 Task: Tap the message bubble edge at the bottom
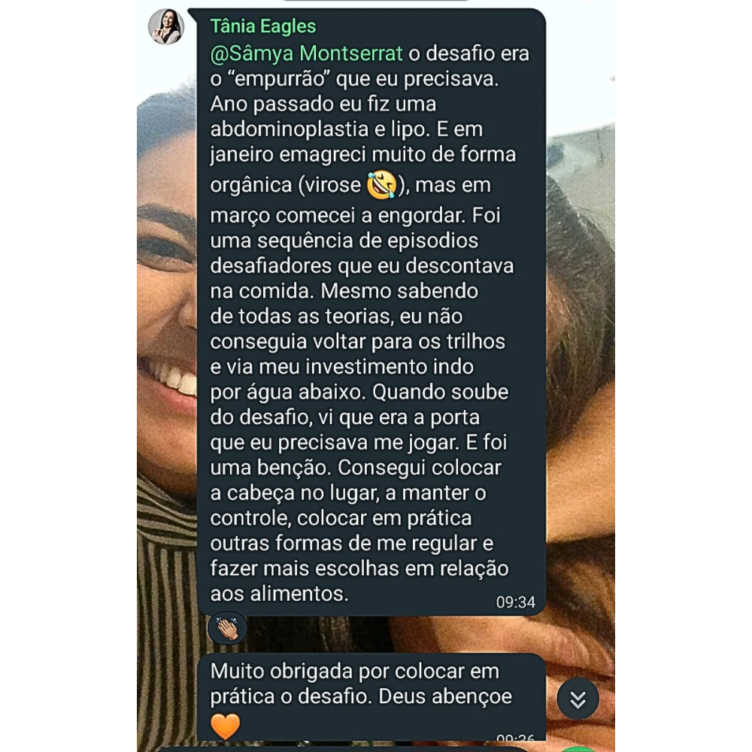pos(342,749)
